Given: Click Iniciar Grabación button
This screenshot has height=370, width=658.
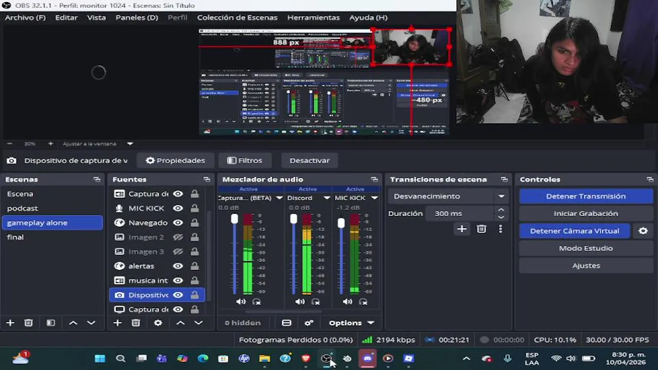Looking at the screenshot, I should (586, 213).
